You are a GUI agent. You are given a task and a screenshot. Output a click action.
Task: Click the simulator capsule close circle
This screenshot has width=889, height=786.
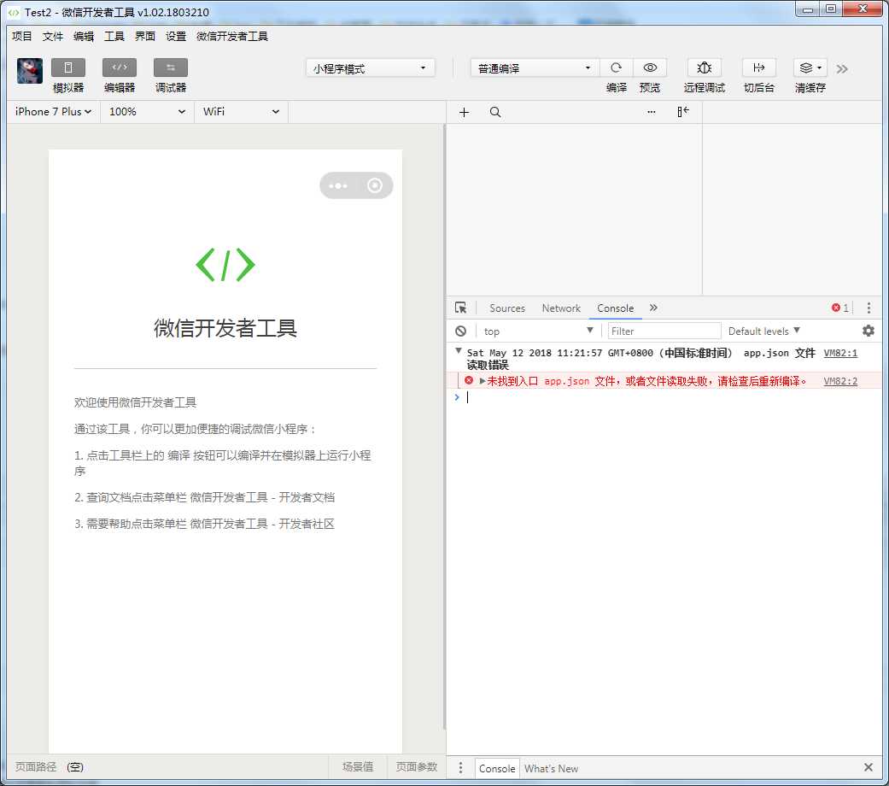[375, 185]
